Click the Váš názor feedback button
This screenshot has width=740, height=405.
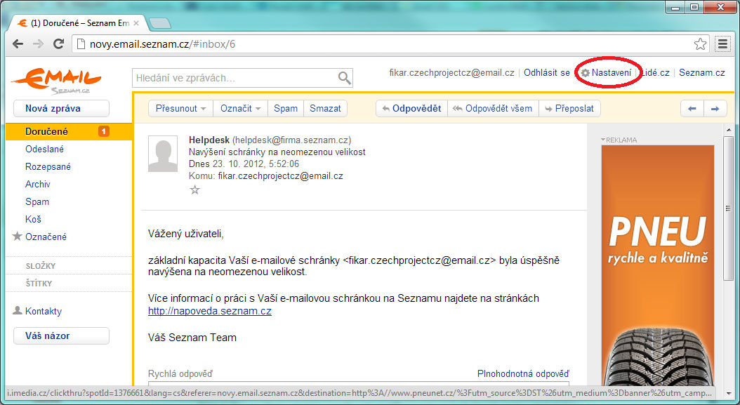click(x=61, y=336)
